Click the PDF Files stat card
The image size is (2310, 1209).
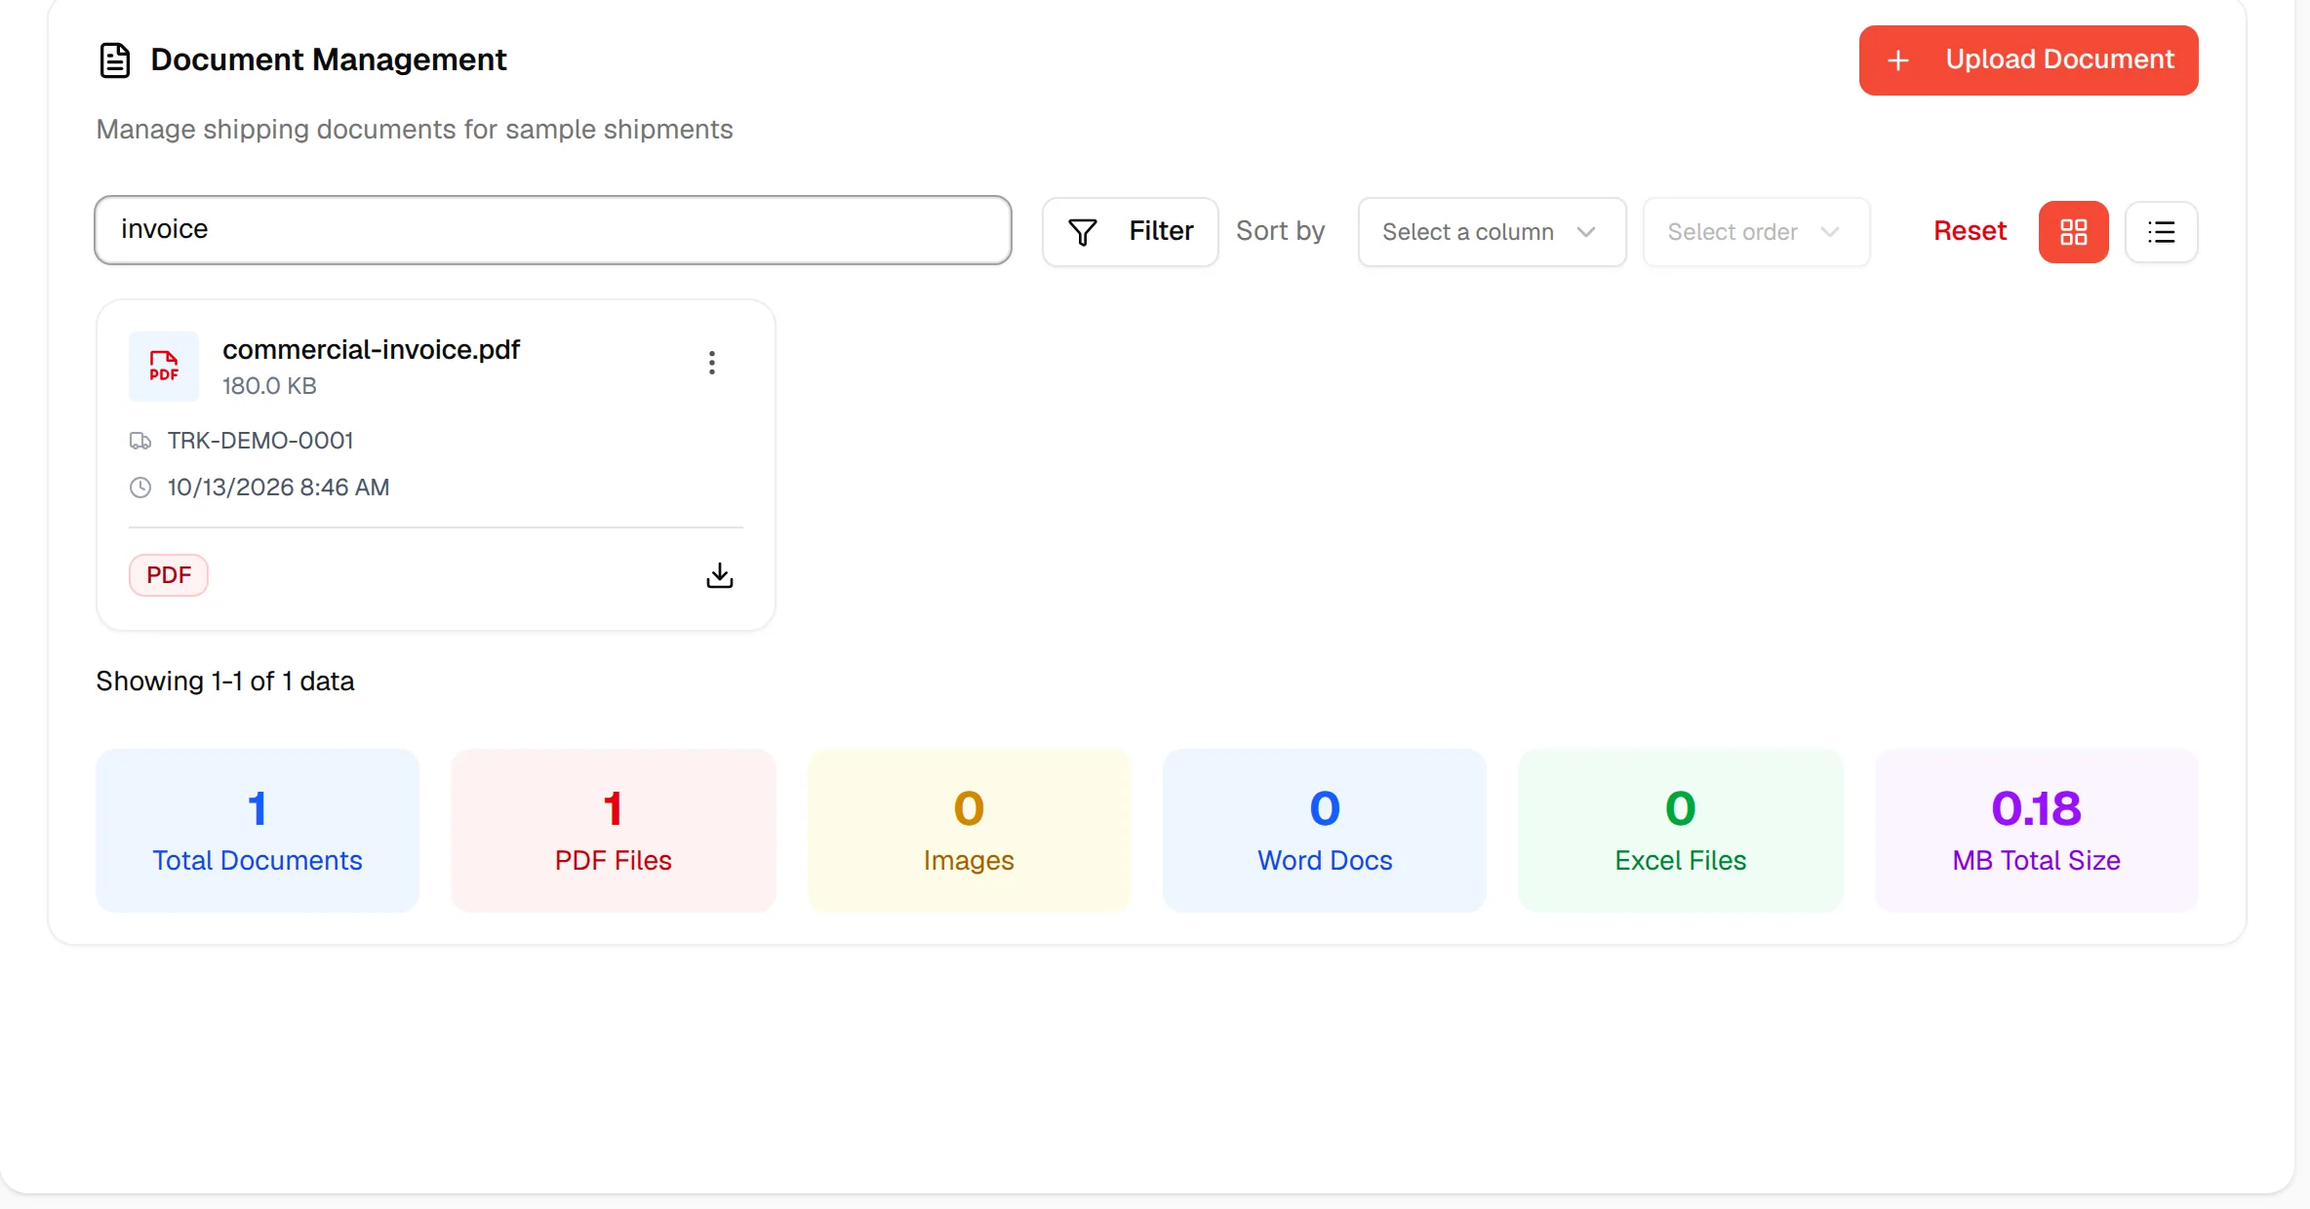[614, 831]
